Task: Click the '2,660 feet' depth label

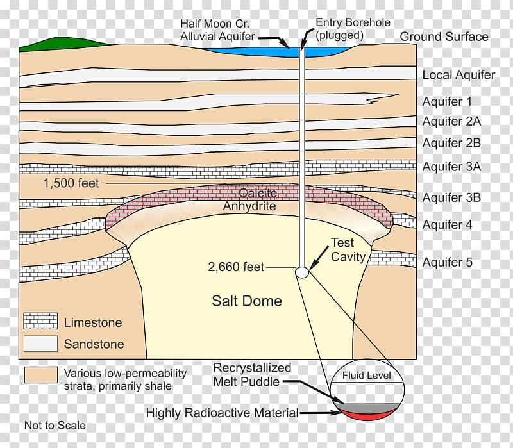Action: (x=236, y=267)
